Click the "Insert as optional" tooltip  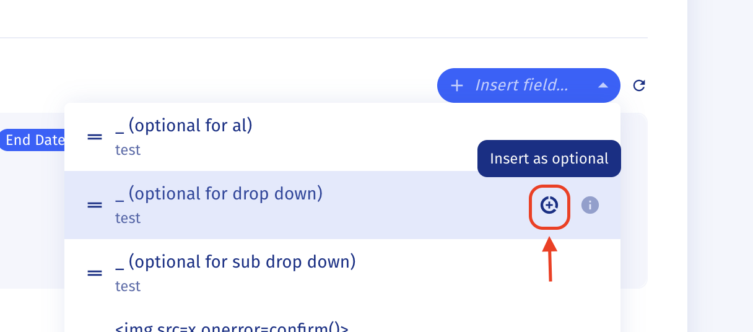click(x=549, y=159)
